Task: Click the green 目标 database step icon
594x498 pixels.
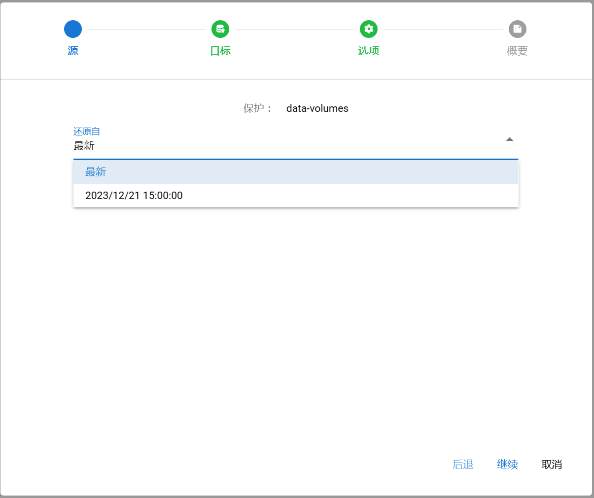Action: pyautogui.click(x=220, y=29)
